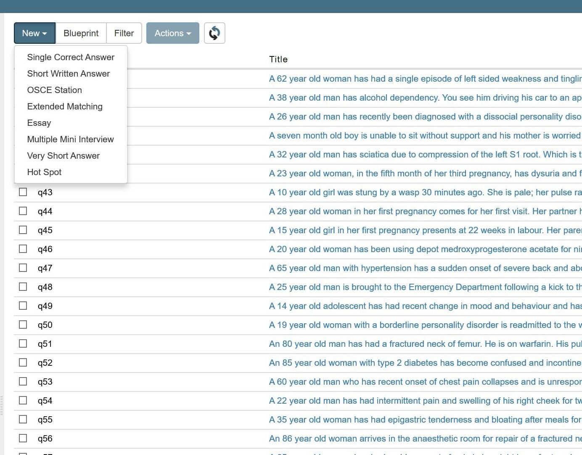Viewport: 582px width, 455px height.
Task: Choose Short Written Answer from menu
Action: pos(68,74)
